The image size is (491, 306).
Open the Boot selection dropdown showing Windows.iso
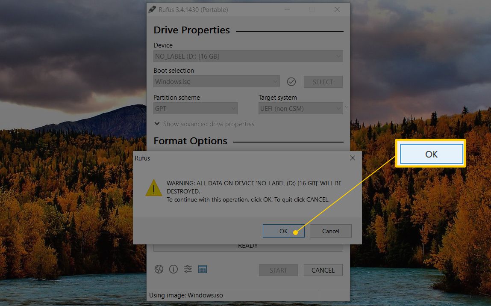(x=216, y=82)
